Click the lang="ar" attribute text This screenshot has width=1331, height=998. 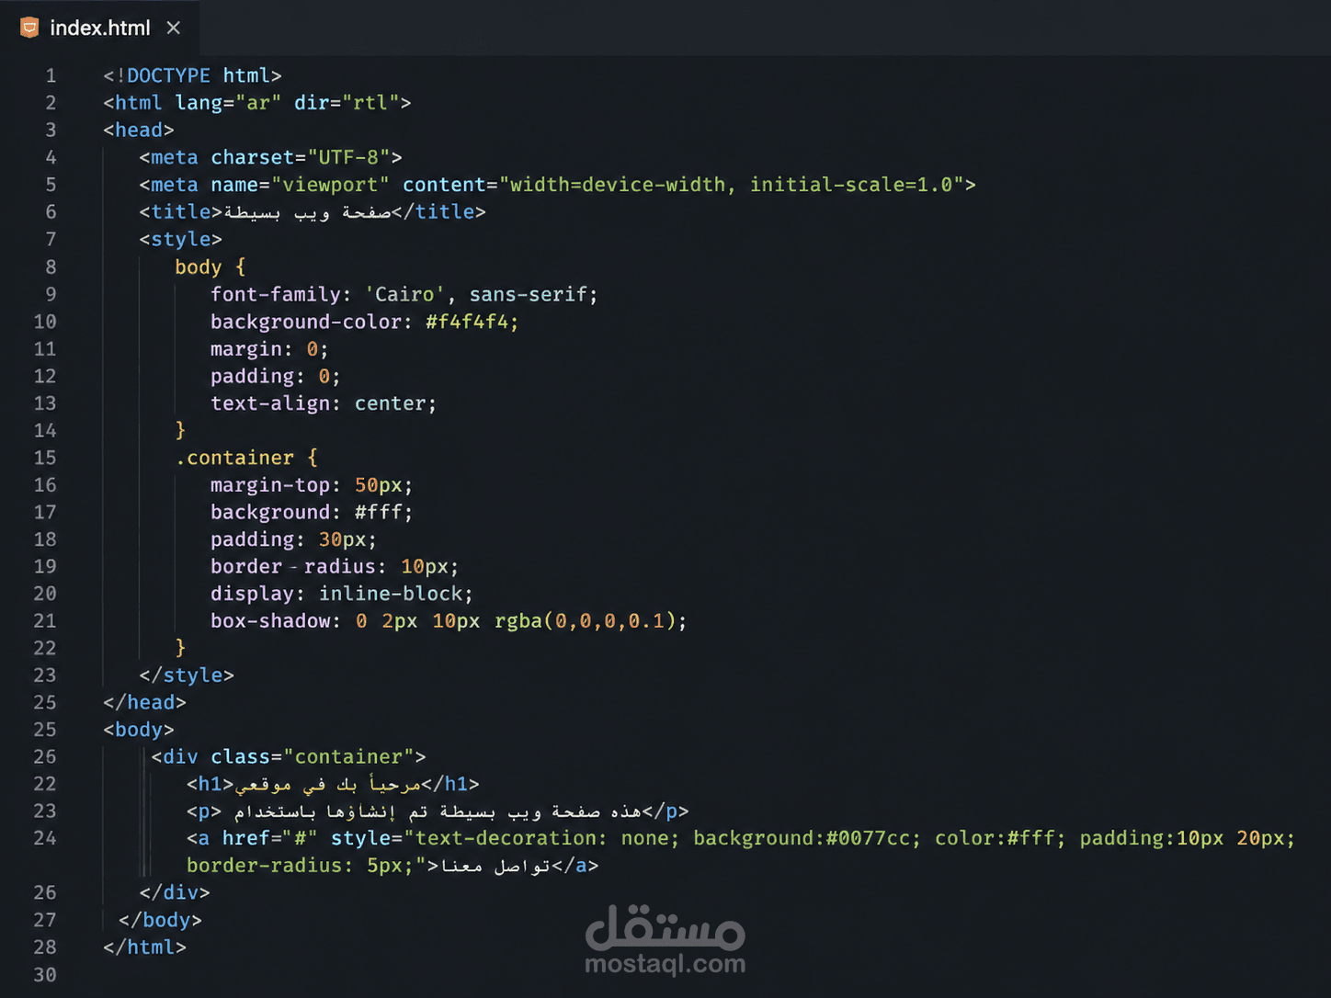(228, 103)
